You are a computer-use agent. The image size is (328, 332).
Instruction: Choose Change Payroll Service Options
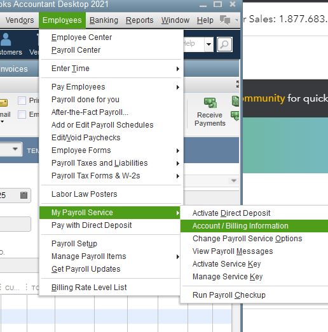coord(254,239)
